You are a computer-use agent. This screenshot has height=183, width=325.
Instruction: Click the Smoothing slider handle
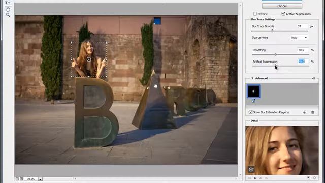pyautogui.click(x=275, y=54)
